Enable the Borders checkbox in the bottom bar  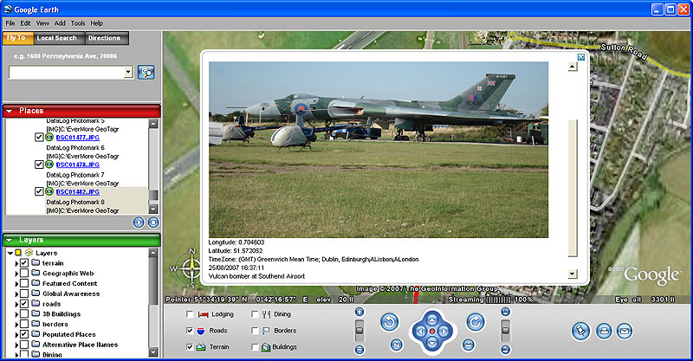(x=255, y=331)
